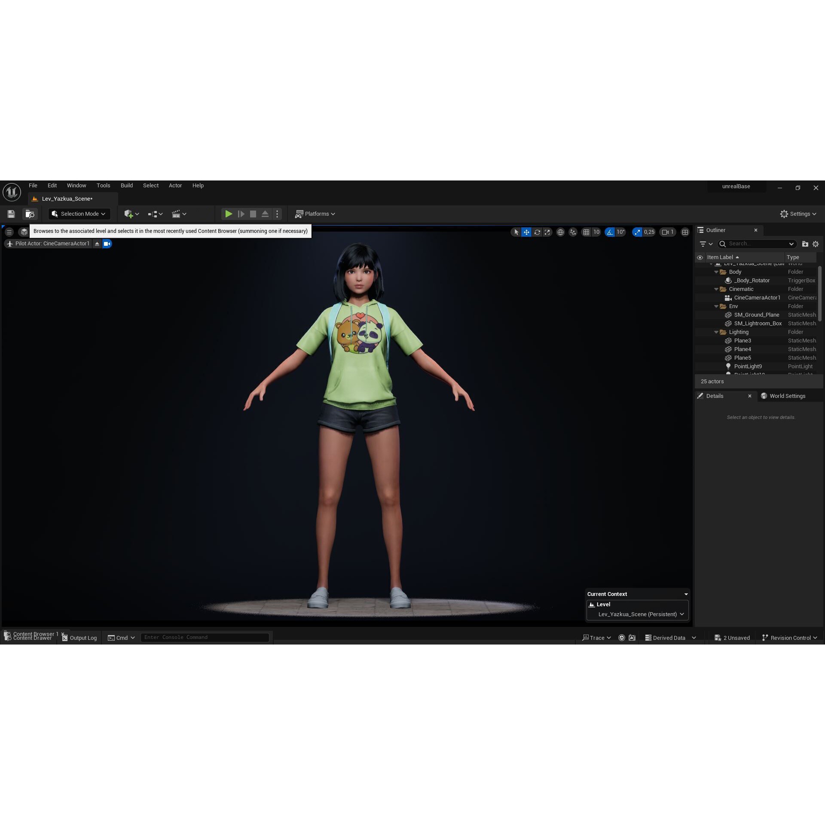Image resolution: width=825 pixels, height=825 pixels.
Task: Toggle scale snapping
Action: [x=637, y=232]
